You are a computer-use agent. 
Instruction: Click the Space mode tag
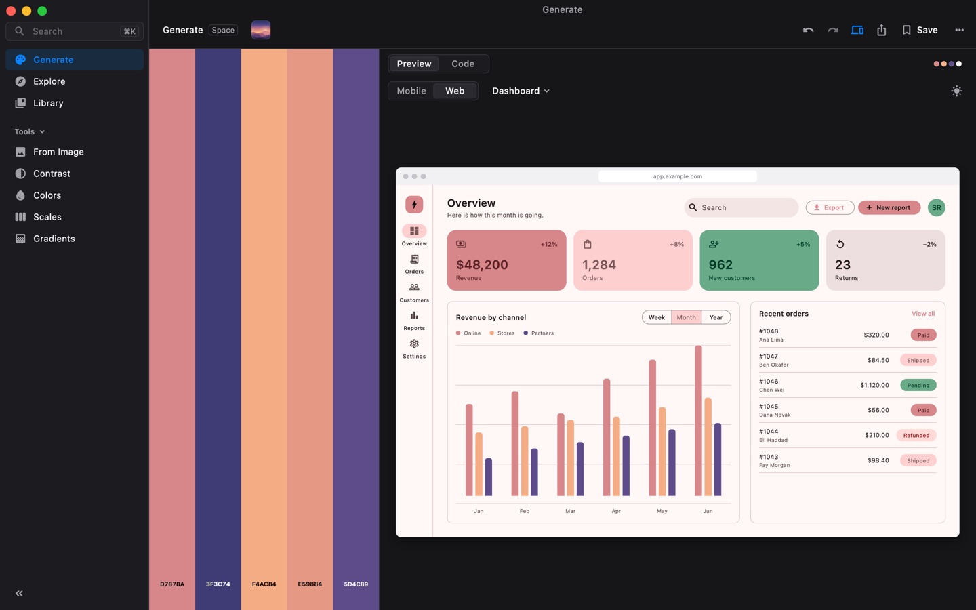click(x=223, y=30)
